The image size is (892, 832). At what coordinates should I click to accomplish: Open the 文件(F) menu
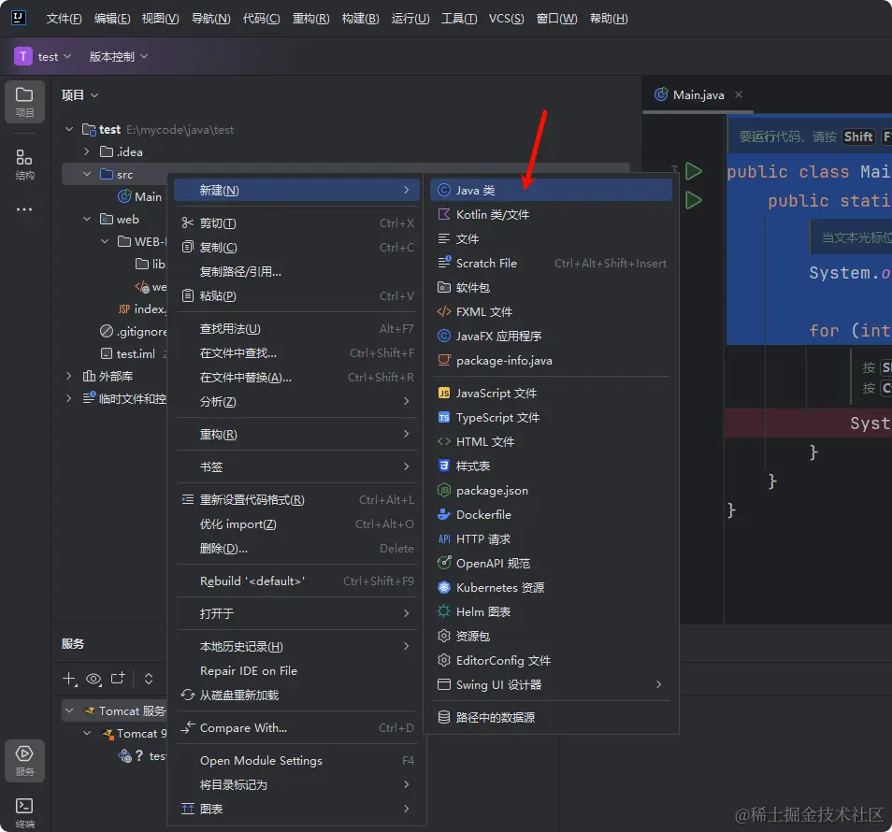[x=64, y=19]
